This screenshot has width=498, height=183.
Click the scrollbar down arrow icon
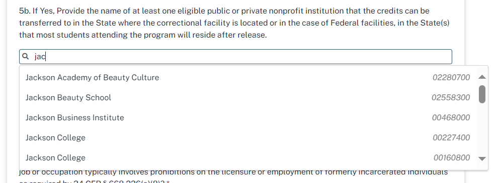click(x=482, y=158)
